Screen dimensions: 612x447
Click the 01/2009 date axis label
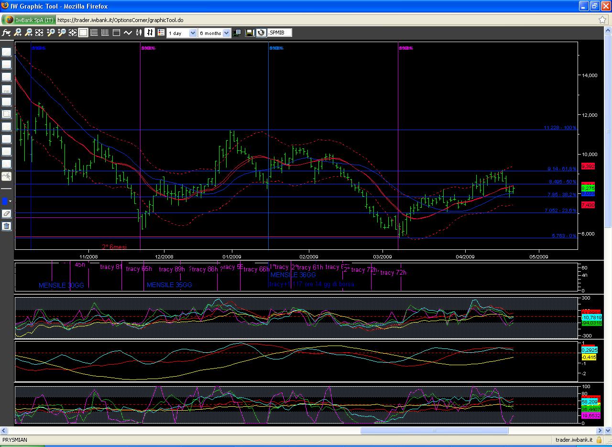tap(231, 257)
